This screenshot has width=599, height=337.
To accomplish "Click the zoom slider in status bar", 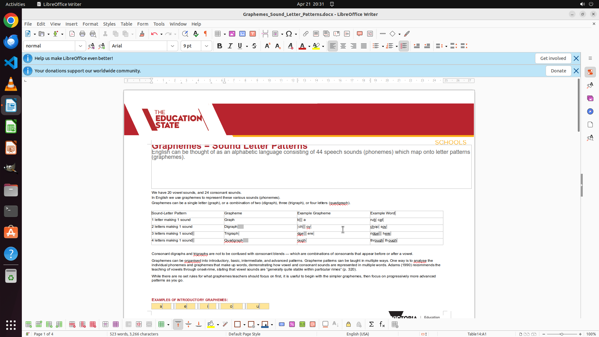I will (562, 334).
